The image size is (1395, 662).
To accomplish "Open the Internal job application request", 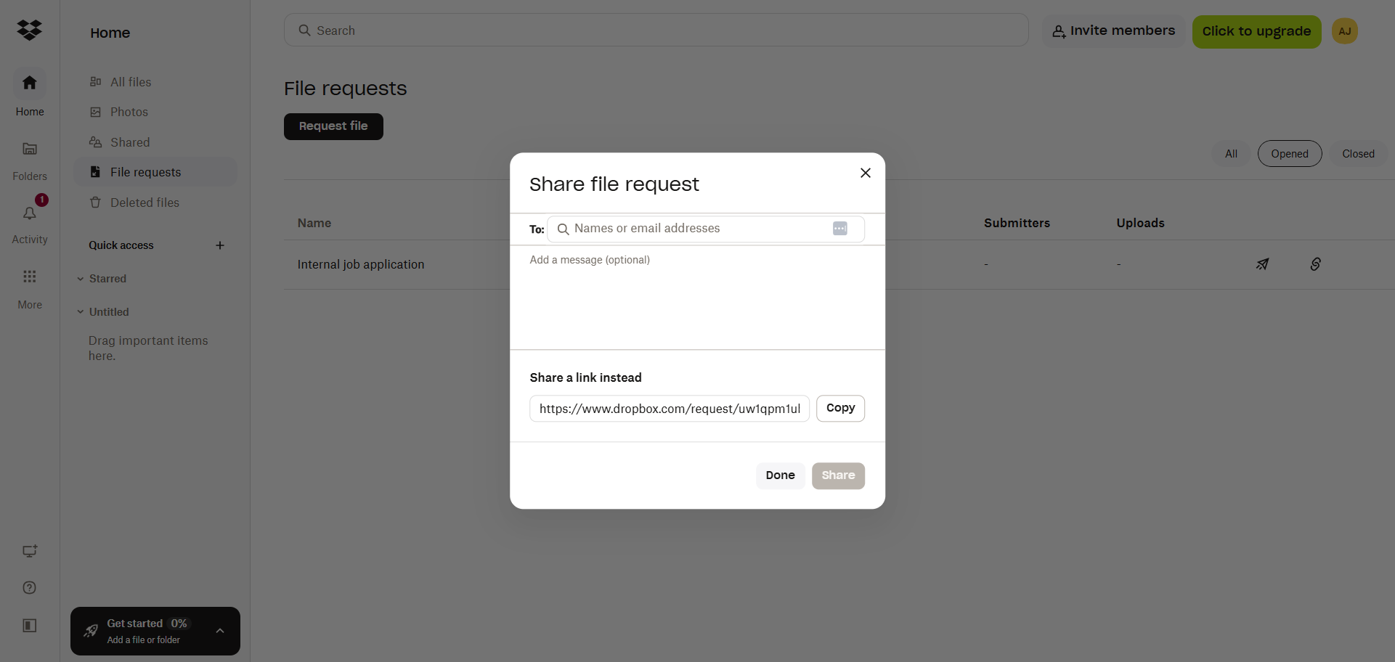I will [x=361, y=264].
